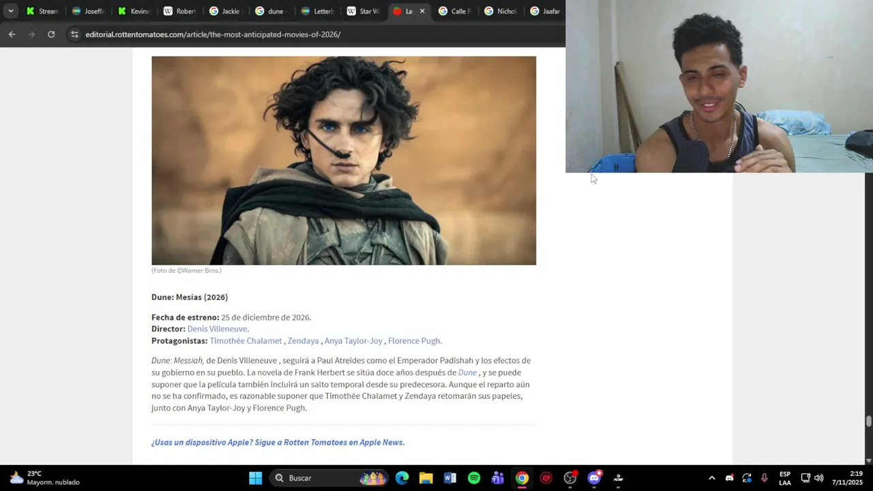Click the page's vertical scrollbar thumb
Image resolution: width=873 pixels, height=491 pixels.
[868, 421]
